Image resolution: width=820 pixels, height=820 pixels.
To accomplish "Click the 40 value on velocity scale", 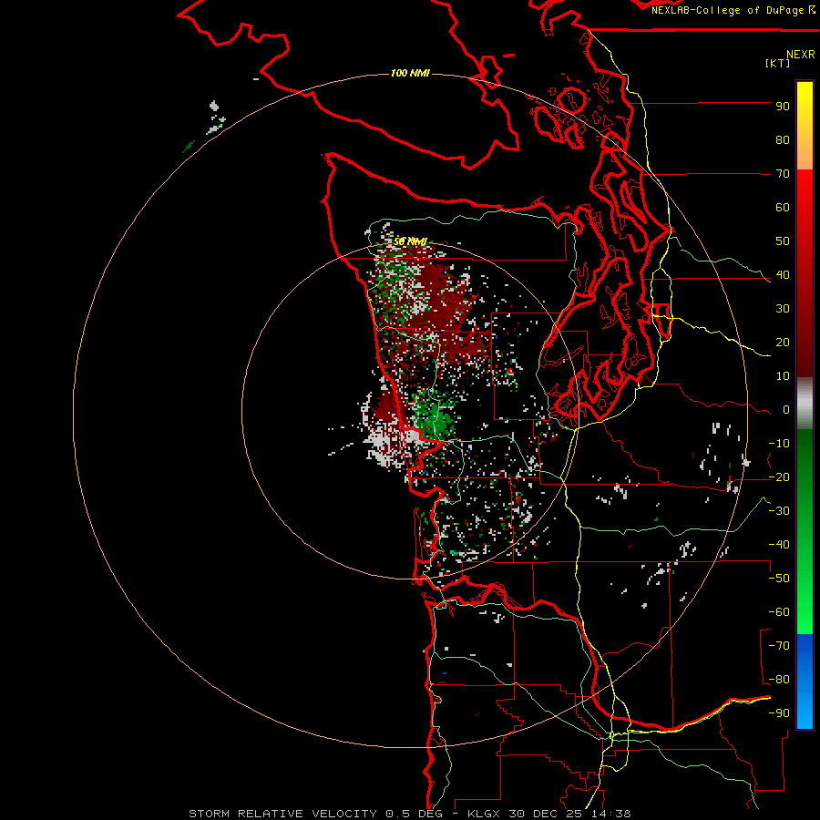I will 783,274.
